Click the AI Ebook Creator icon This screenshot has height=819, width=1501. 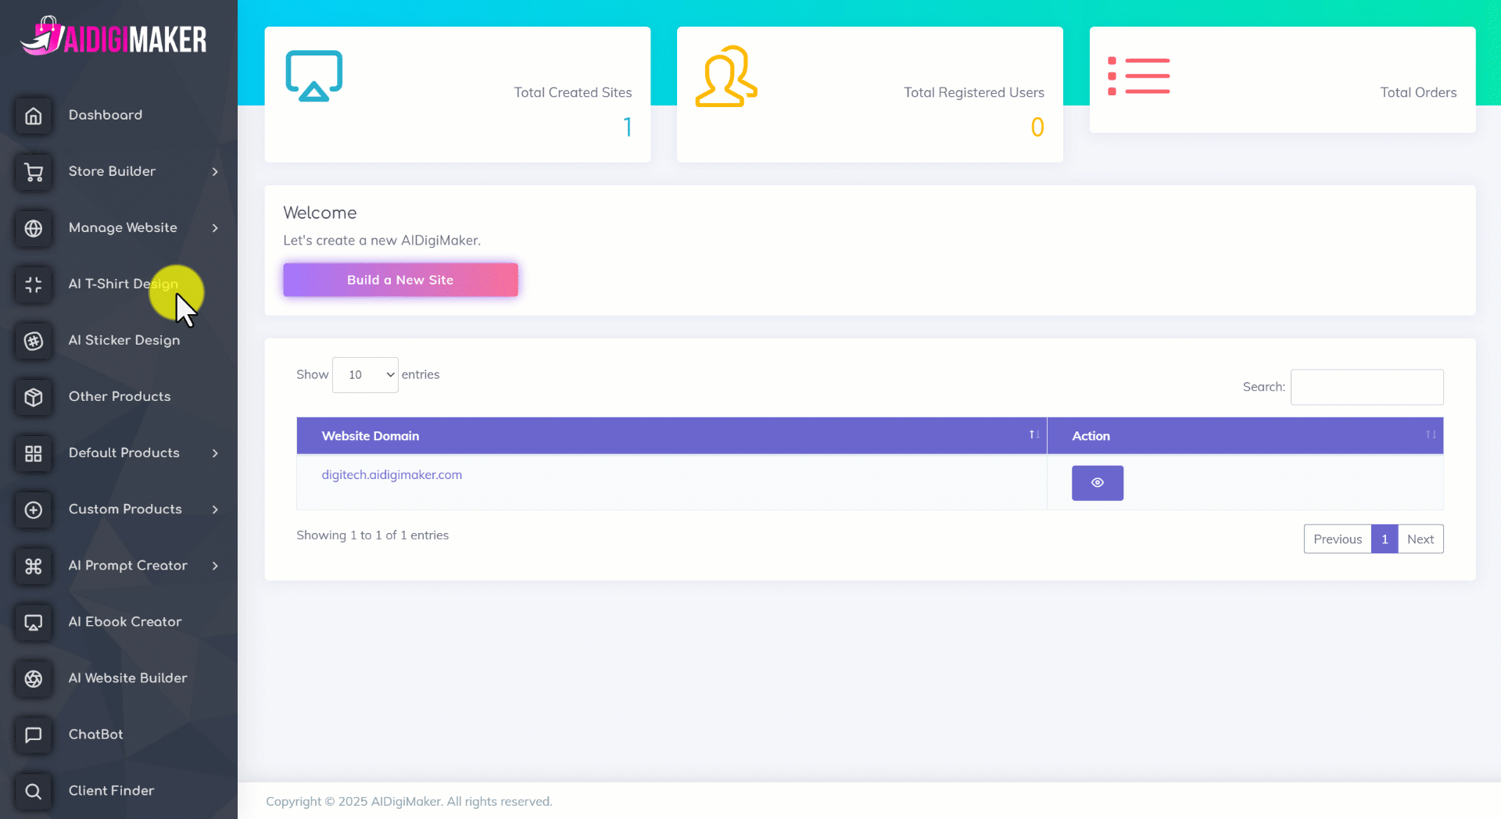34,622
